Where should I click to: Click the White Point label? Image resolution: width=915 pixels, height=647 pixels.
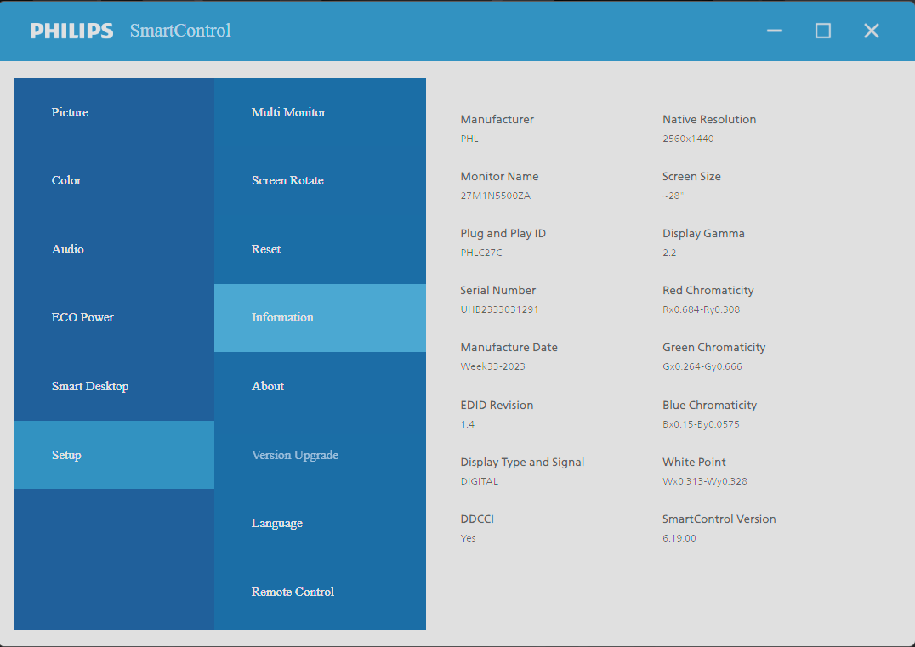694,463
